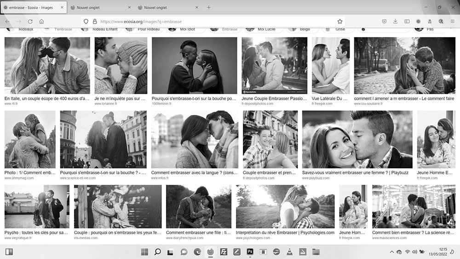Open the volume control in tray
This screenshot has width=460, height=259.
(414, 252)
